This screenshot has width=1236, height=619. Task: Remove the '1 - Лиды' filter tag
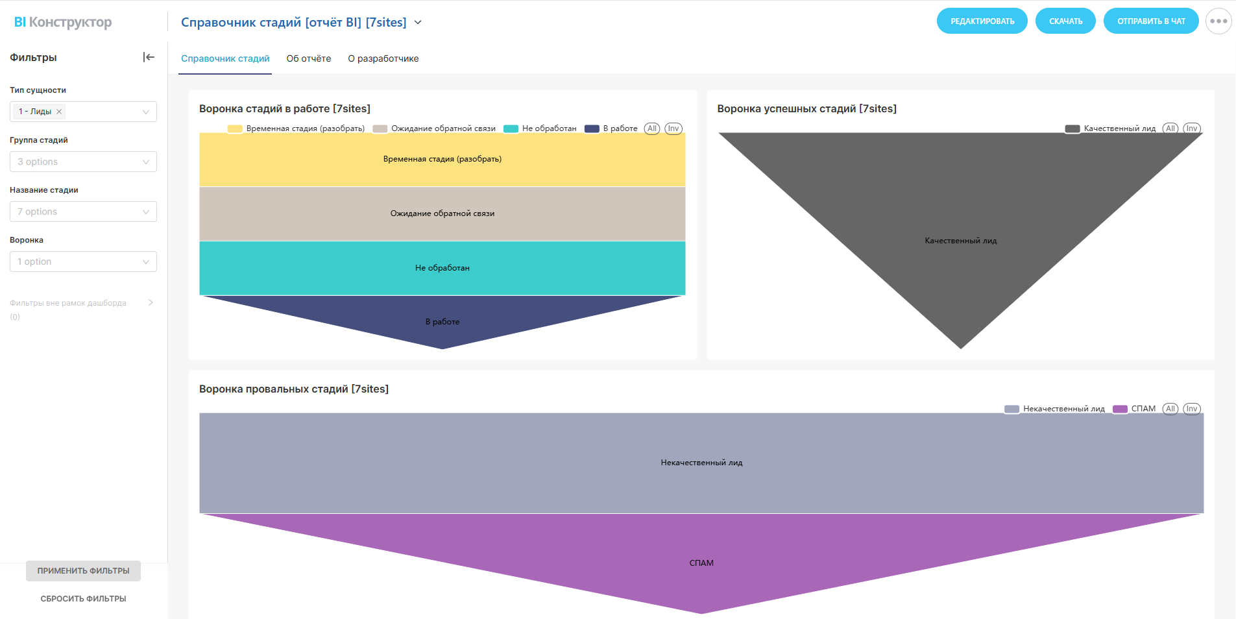tap(59, 112)
